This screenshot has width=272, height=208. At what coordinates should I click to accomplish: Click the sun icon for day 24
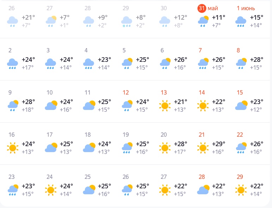point(51,190)
